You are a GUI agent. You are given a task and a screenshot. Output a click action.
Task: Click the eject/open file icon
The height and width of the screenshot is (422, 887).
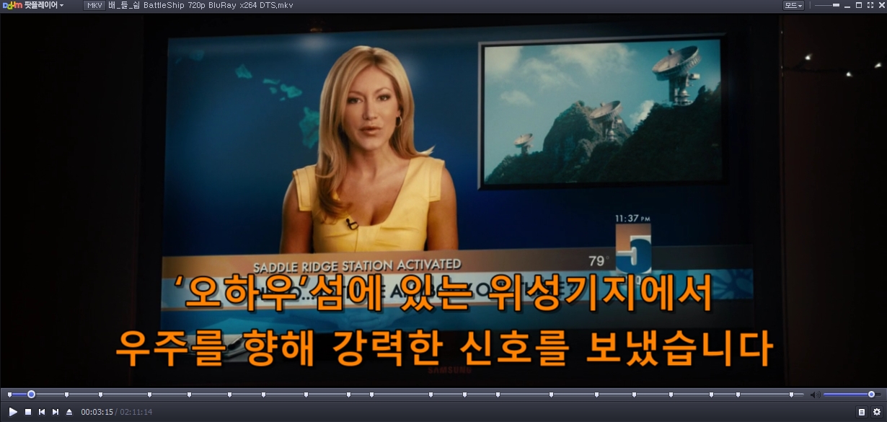69,412
